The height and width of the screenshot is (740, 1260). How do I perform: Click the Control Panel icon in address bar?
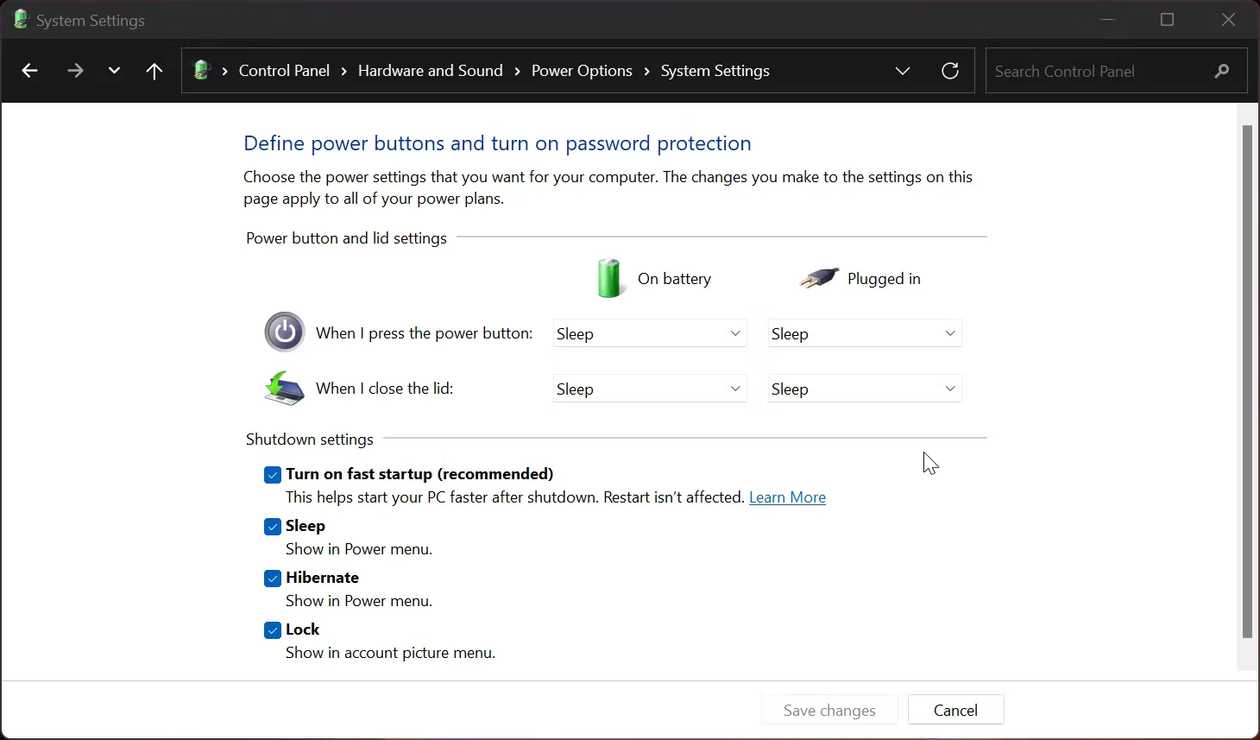(200, 70)
